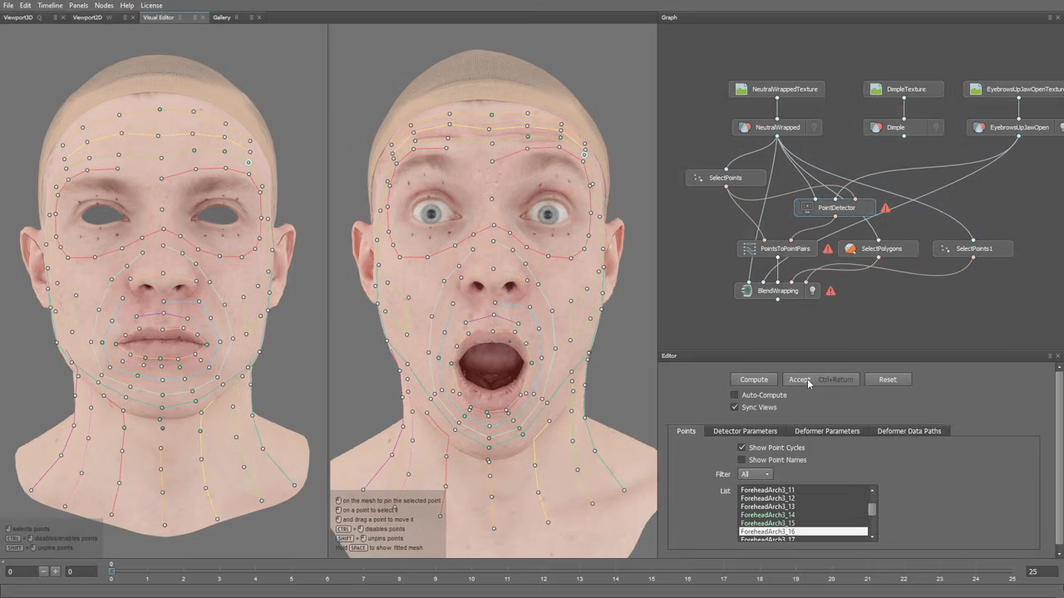Click the DimpleTexture image node icon

(x=875, y=89)
